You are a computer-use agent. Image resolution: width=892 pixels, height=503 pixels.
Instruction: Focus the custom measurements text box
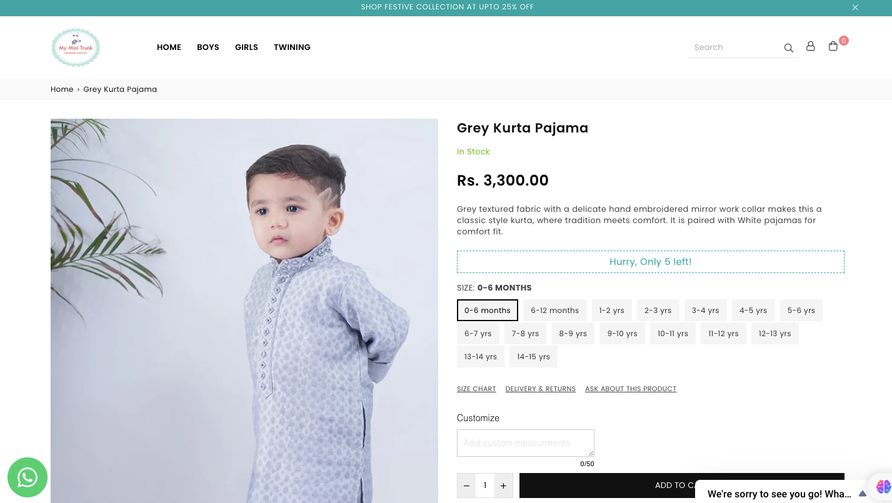pyautogui.click(x=525, y=443)
